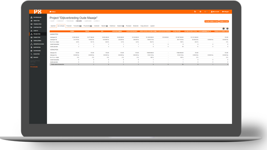Switch to the Contracten tab
267x150 pixels.
[96, 26]
